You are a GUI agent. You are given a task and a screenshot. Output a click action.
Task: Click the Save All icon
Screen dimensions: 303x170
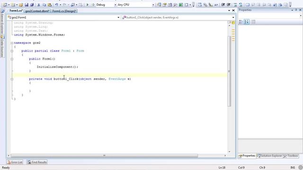click(x=32, y=5)
